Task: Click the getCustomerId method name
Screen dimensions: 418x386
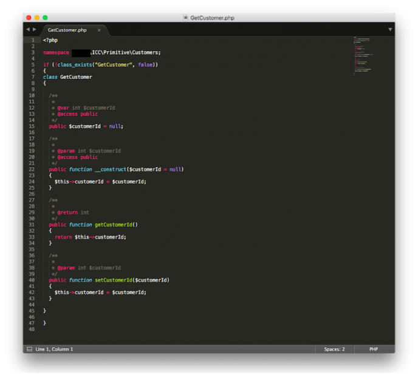Action: pyautogui.click(x=114, y=225)
